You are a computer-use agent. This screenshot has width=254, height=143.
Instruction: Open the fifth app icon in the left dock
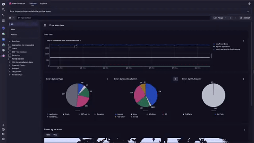click(4, 28)
